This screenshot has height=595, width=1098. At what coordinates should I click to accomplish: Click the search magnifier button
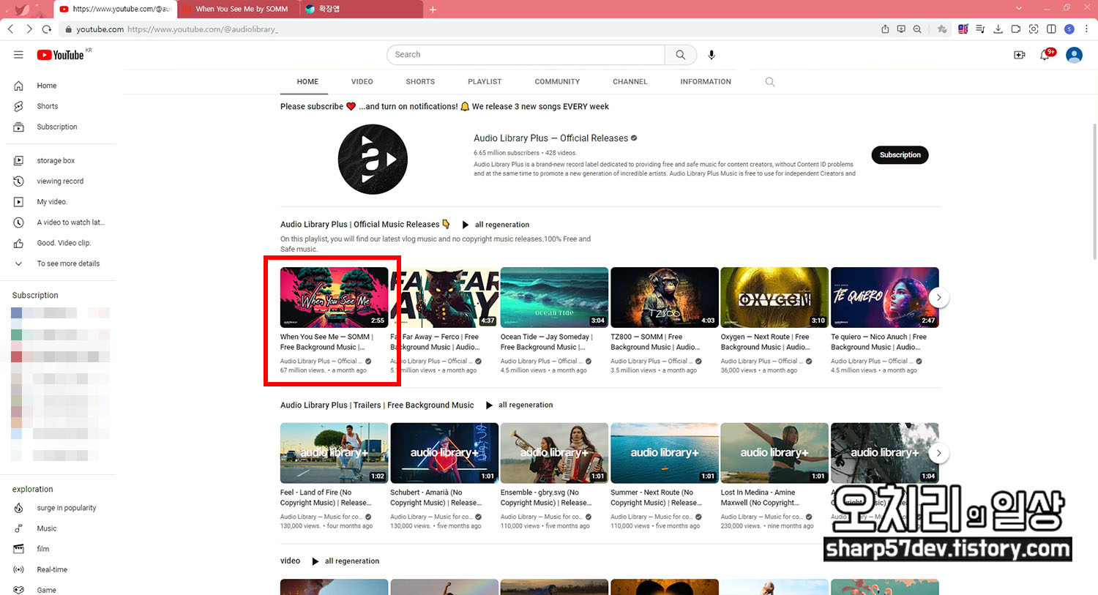pos(681,55)
